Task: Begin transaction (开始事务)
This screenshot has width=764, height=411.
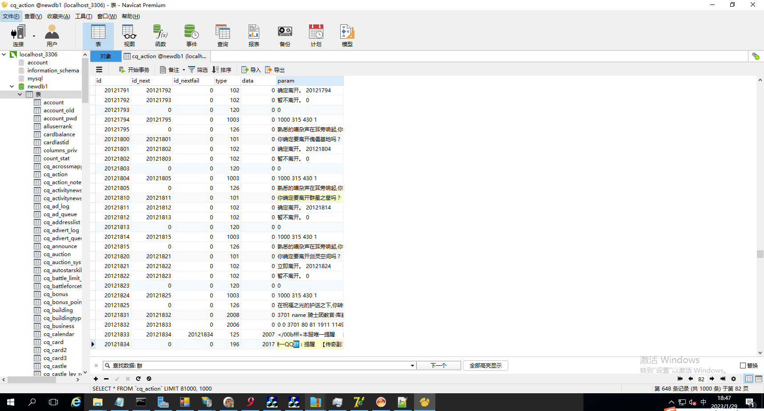Action: click(134, 70)
